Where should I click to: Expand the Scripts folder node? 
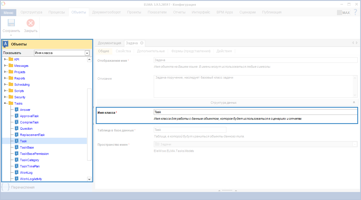click(5, 91)
